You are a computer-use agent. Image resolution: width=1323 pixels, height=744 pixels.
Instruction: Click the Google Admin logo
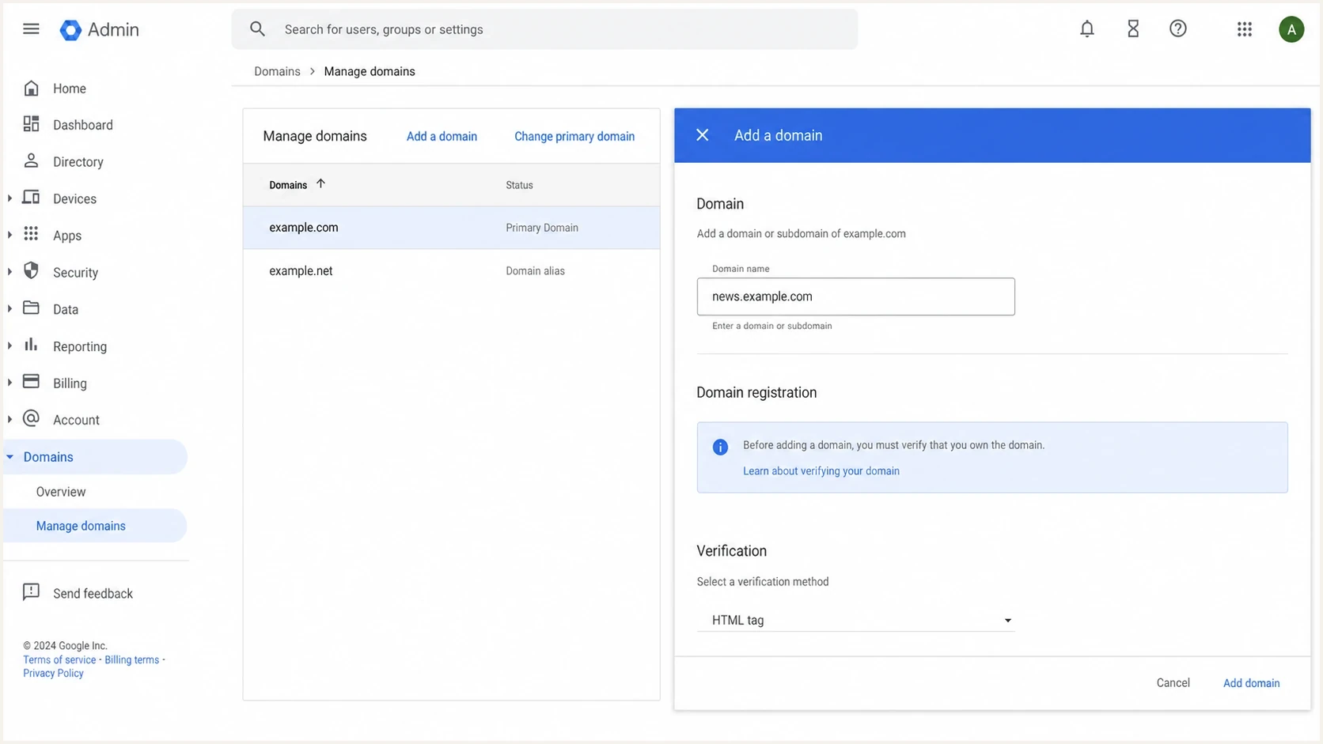(100, 30)
